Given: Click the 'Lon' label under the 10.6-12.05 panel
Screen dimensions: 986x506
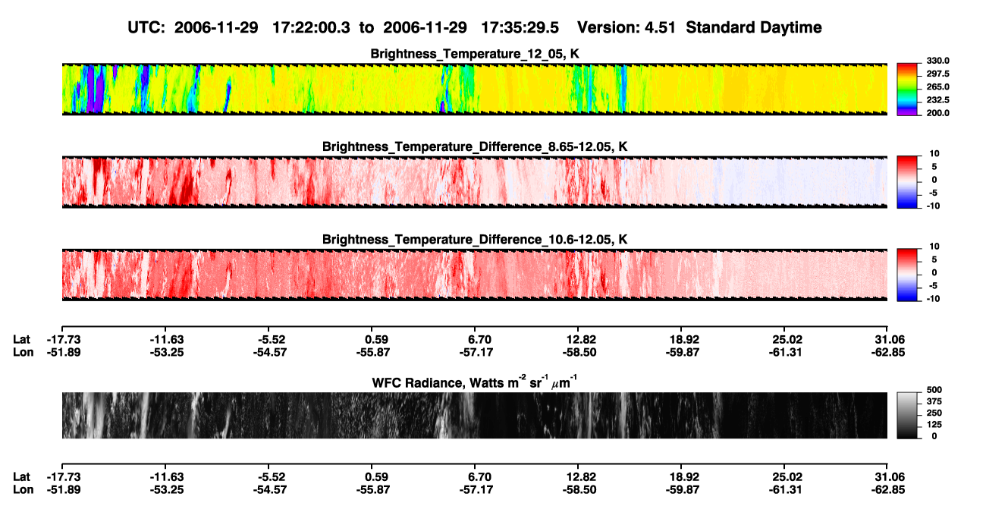Looking at the screenshot, I should pos(23,353).
